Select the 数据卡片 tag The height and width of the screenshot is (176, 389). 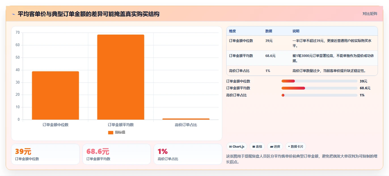[295, 147]
